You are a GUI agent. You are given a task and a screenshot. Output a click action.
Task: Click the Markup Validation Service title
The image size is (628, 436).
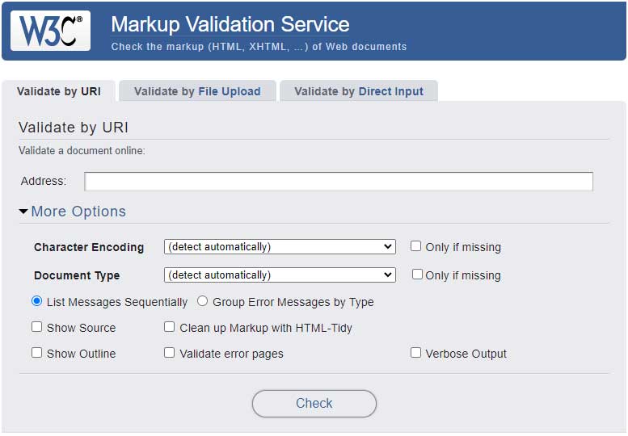point(230,24)
